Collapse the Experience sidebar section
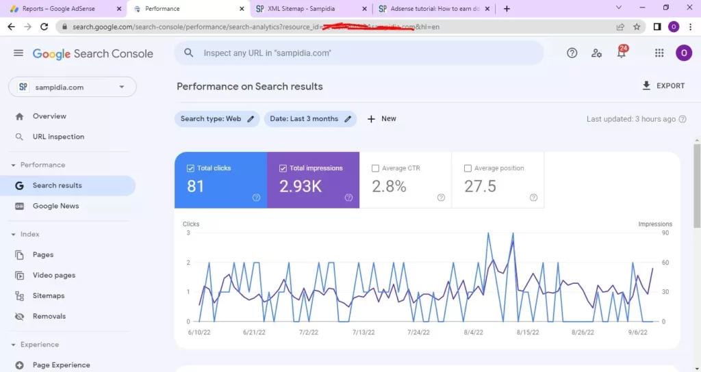Viewport: 701px width, 372px height. click(14, 345)
